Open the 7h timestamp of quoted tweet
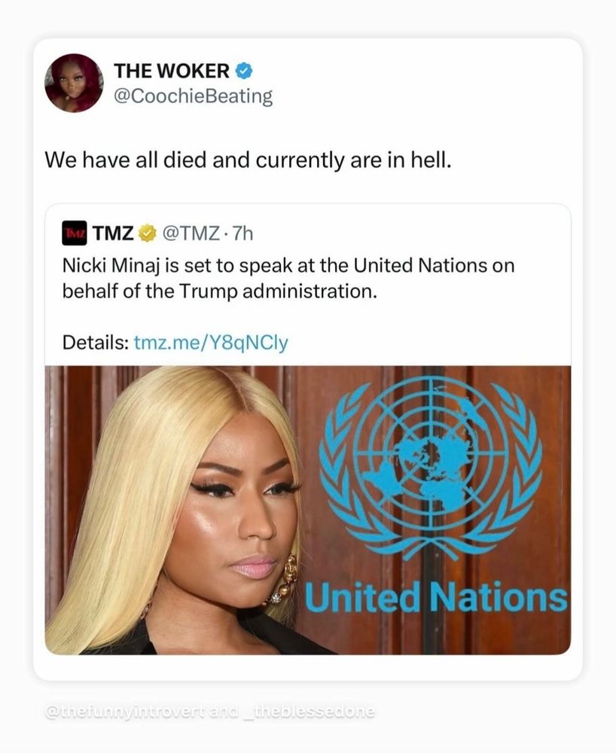The image size is (616, 753). pyautogui.click(x=242, y=233)
